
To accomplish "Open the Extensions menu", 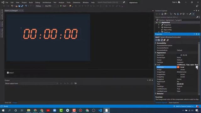I will click(76, 3).
